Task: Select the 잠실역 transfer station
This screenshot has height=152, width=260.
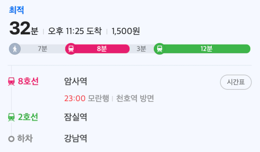Action: click(76, 117)
